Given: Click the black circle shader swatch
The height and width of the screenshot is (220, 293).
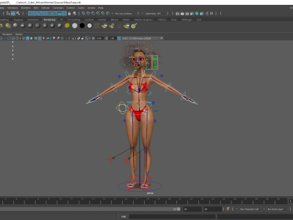Looking at the screenshot, I should 82,26.
